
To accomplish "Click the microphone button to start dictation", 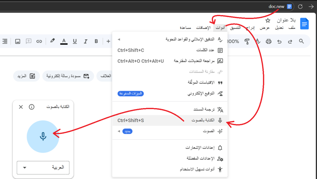I will pyautogui.click(x=43, y=137).
